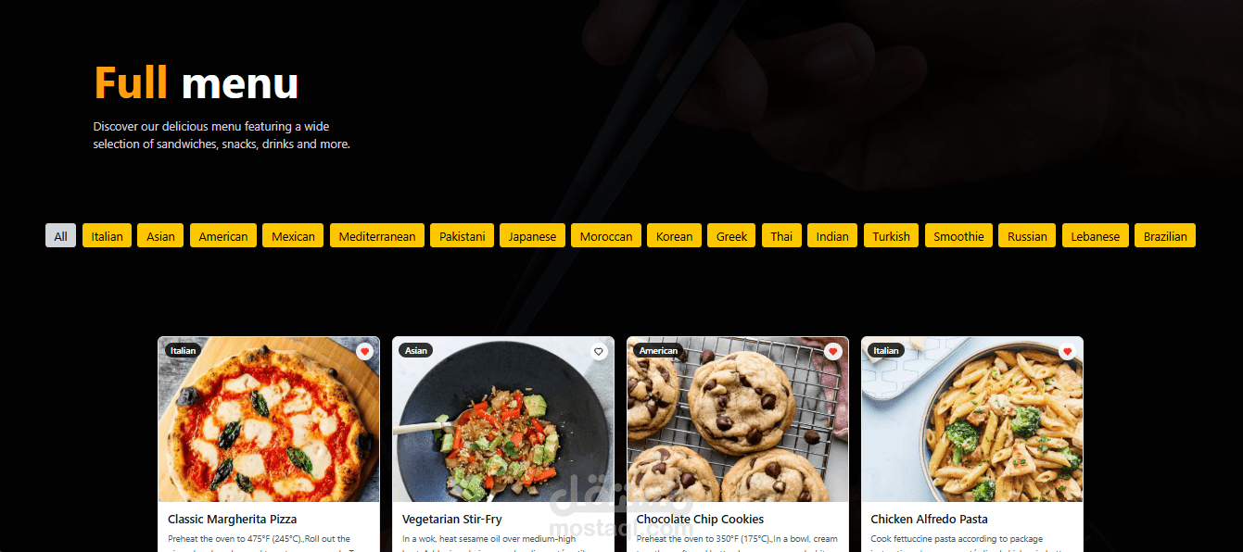Open Chicken Alfredo Pasta recipe title

pos(929,520)
